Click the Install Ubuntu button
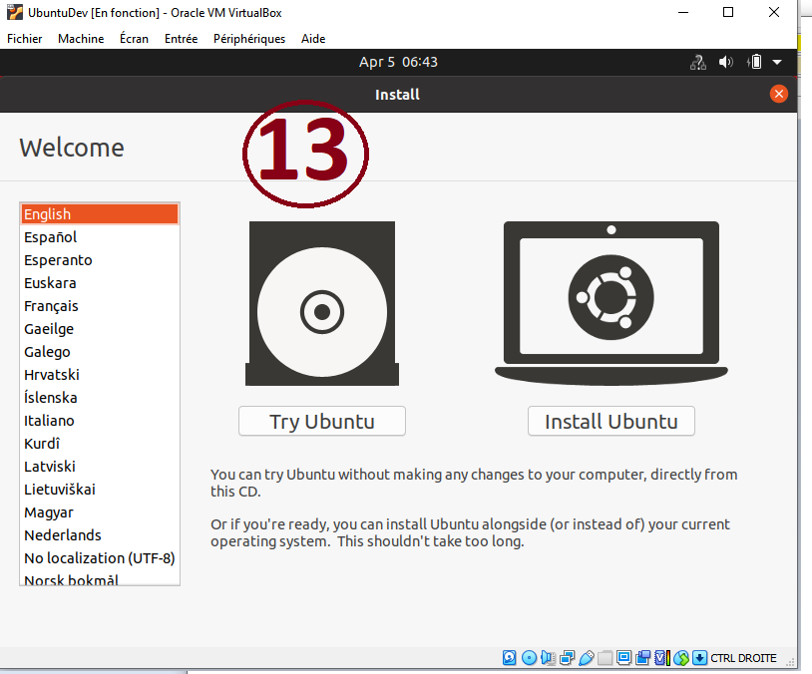 pyautogui.click(x=610, y=421)
